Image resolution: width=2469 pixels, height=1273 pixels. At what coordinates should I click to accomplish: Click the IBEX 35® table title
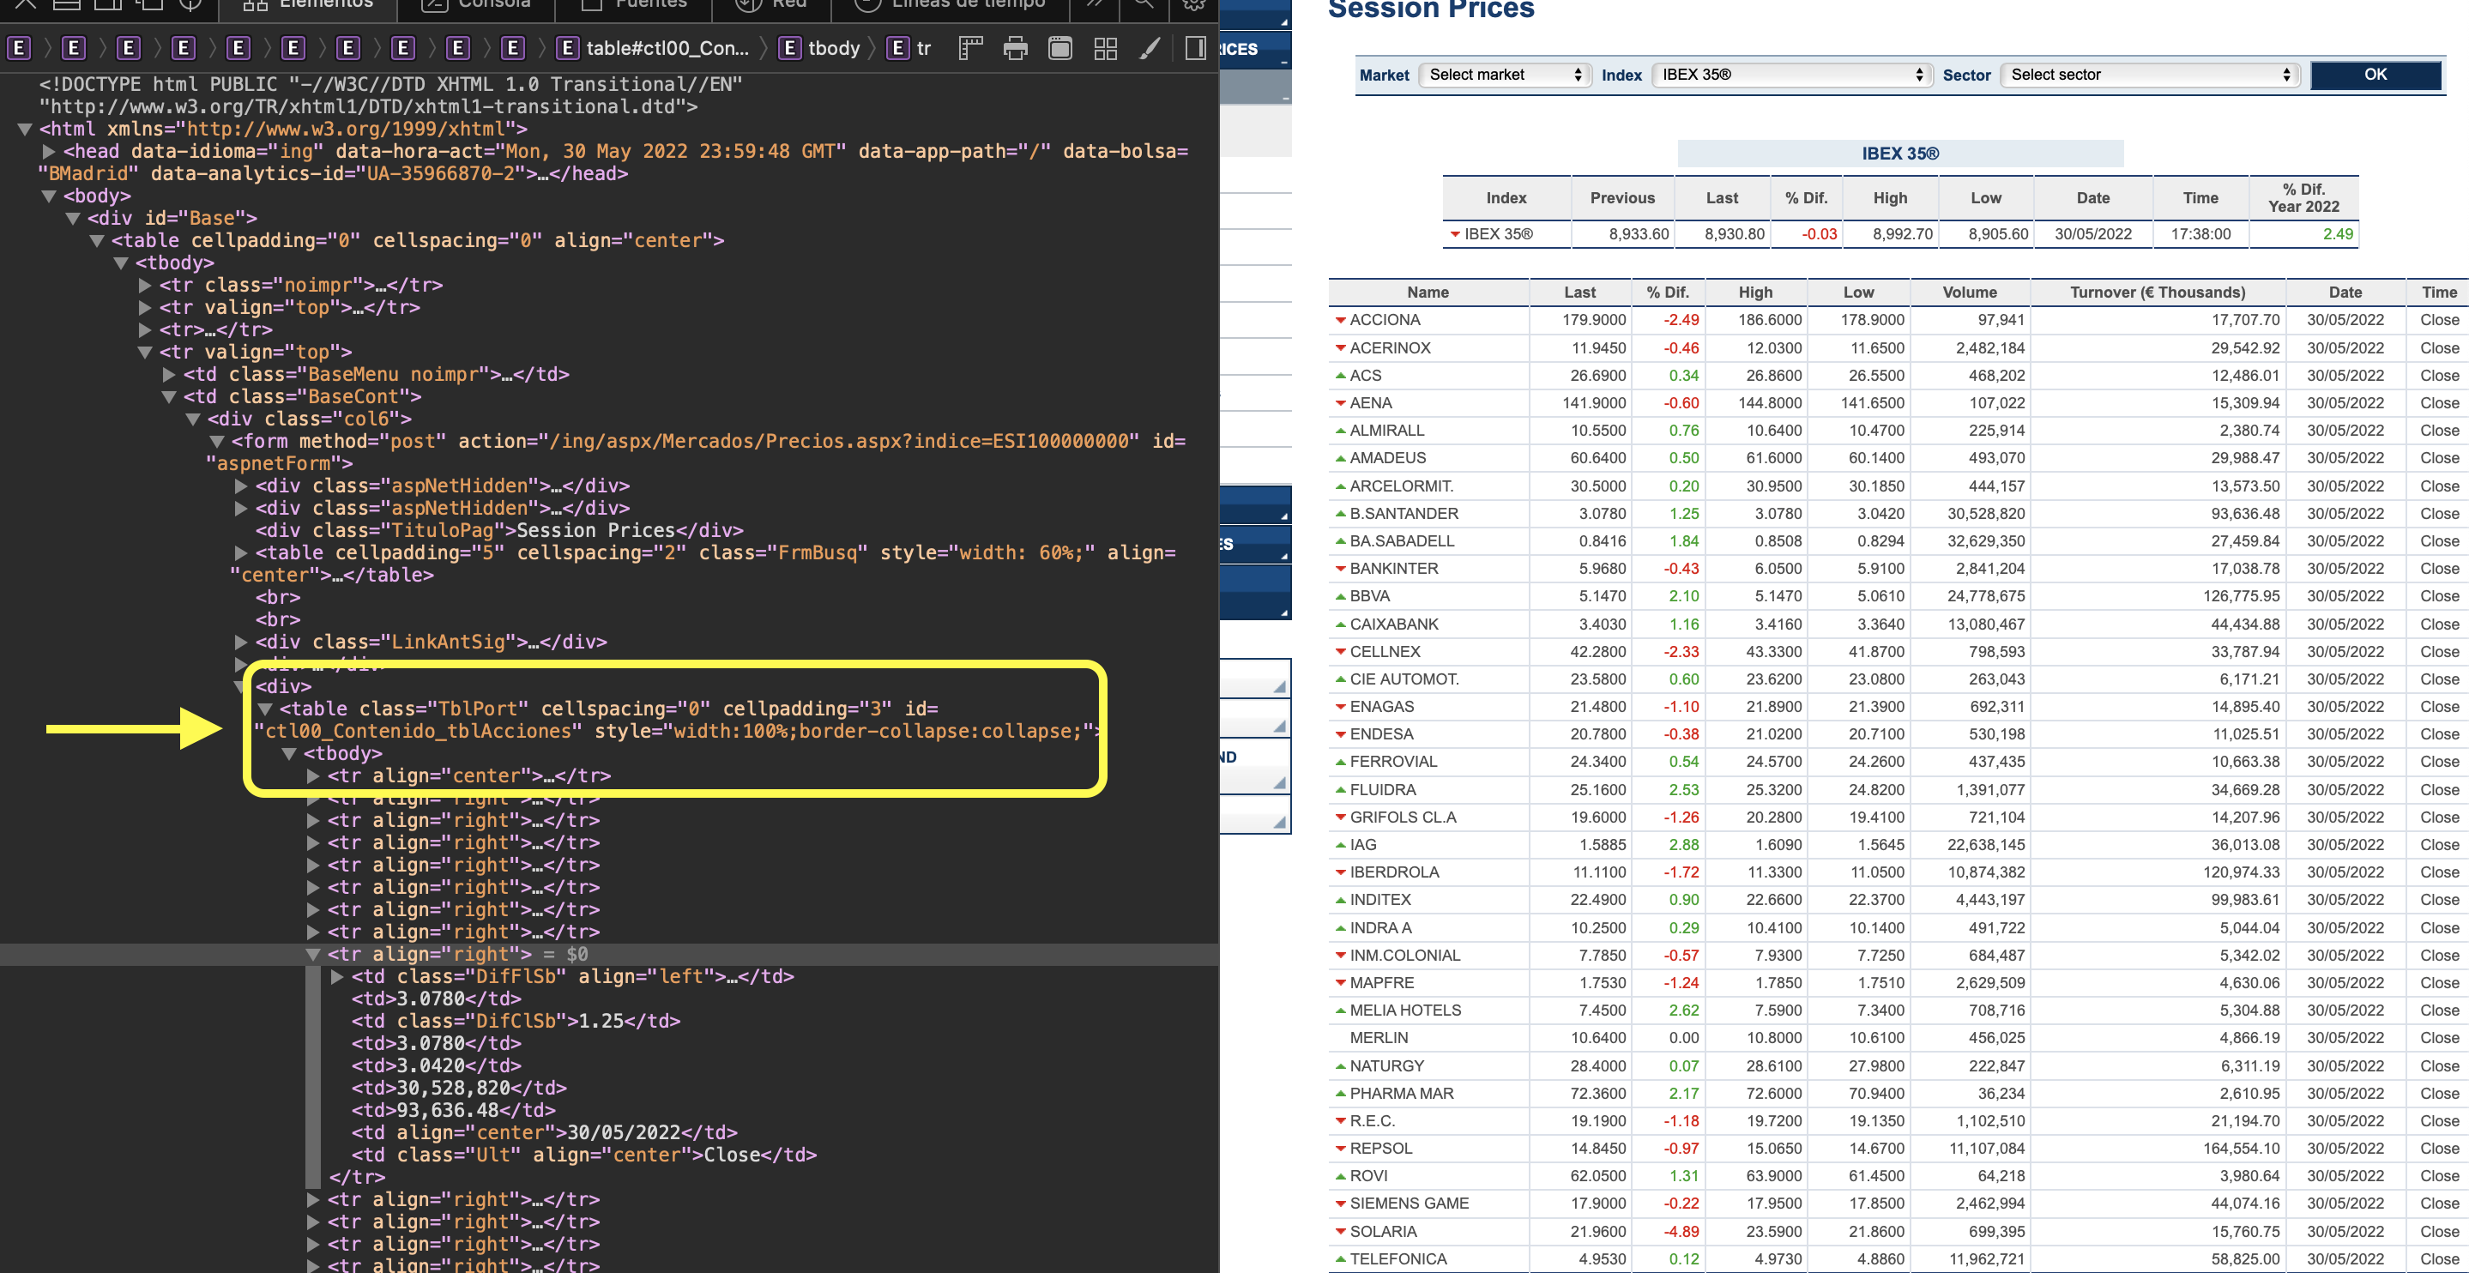[1899, 154]
